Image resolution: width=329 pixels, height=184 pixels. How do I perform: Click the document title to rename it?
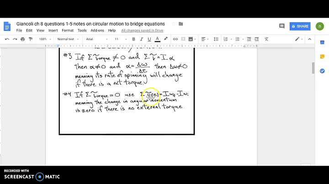click(x=90, y=24)
